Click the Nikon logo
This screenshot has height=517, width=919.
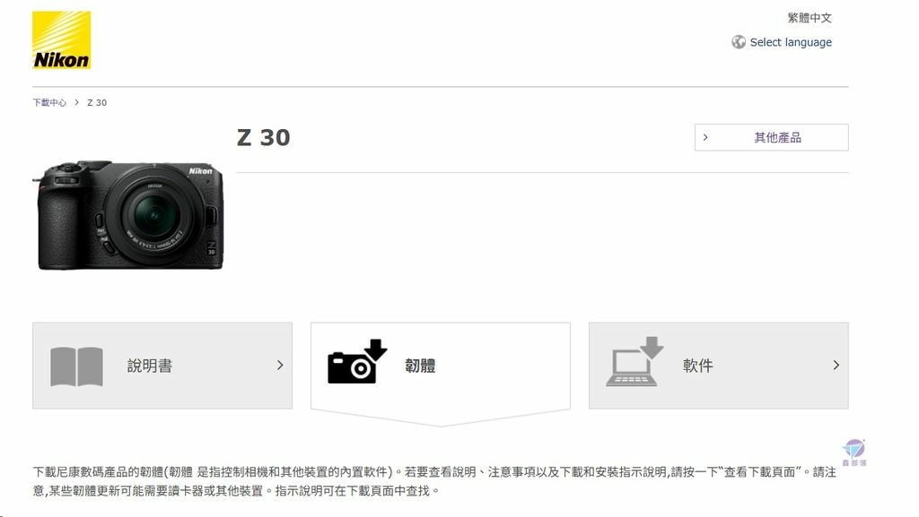(62, 39)
